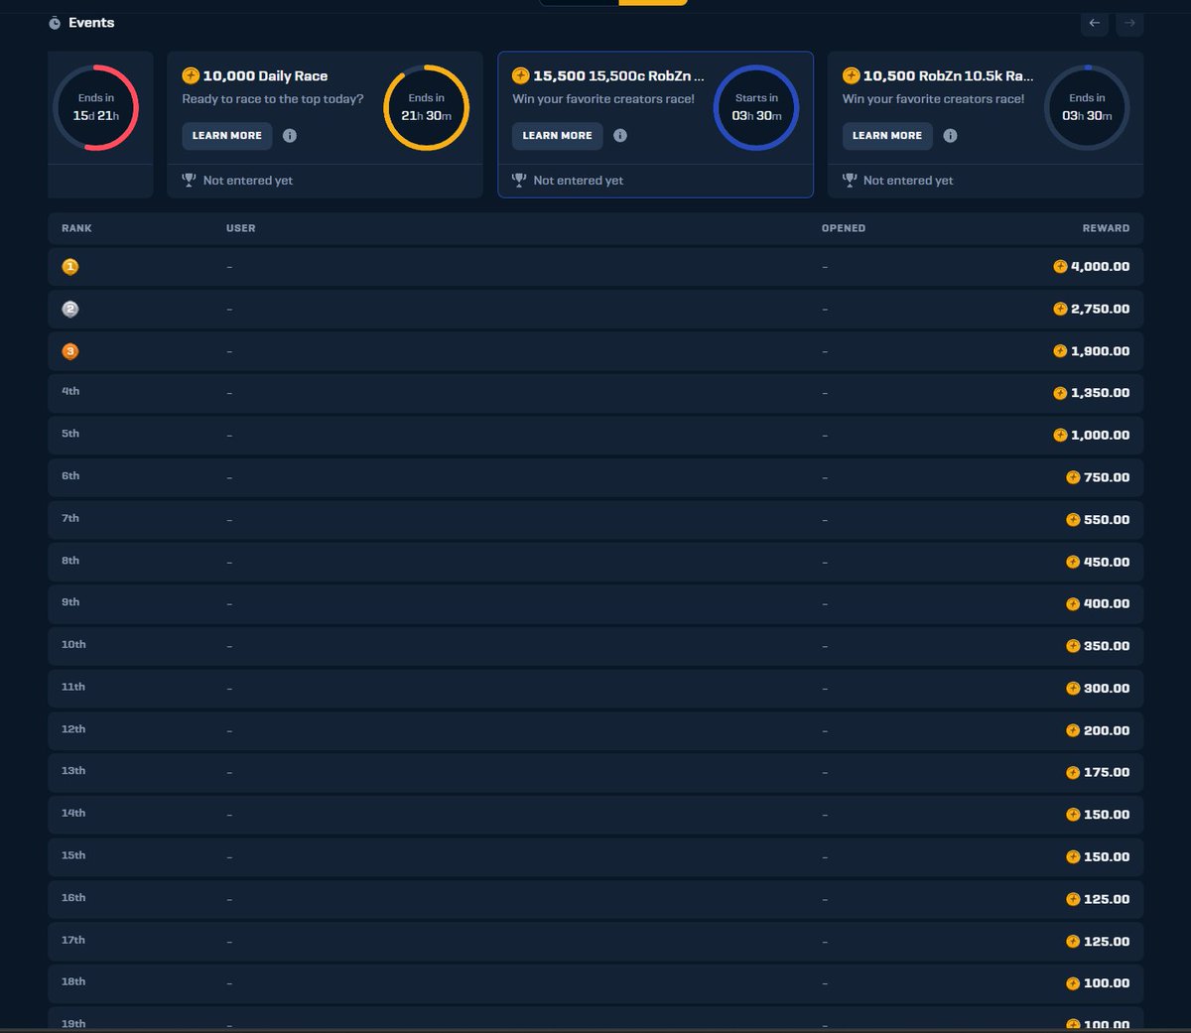Select the 10,500 RobZn 10.5k event title
This screenshot has width=1191, height=1033.
pos(948,76)
